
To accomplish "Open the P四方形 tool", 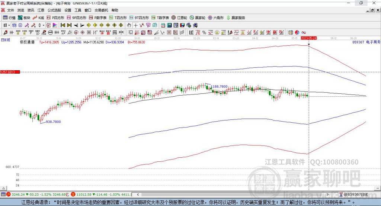I will tap(55, 18).
